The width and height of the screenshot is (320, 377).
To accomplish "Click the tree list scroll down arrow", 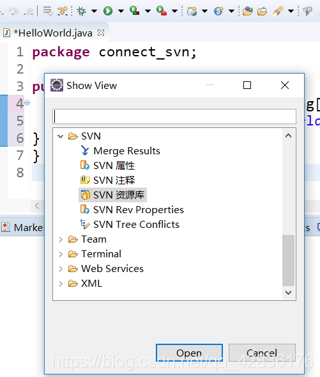I will pos(288,293).
